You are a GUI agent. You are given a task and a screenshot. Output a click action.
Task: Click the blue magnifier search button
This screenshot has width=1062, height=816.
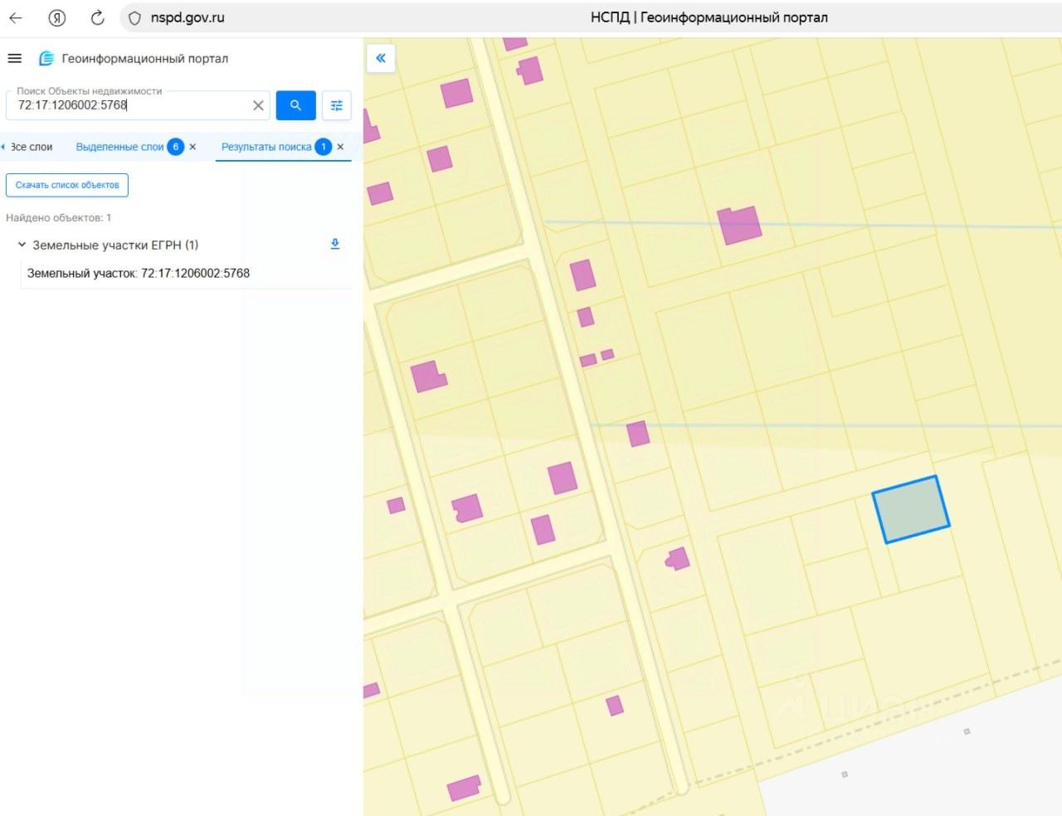[295, 105]
